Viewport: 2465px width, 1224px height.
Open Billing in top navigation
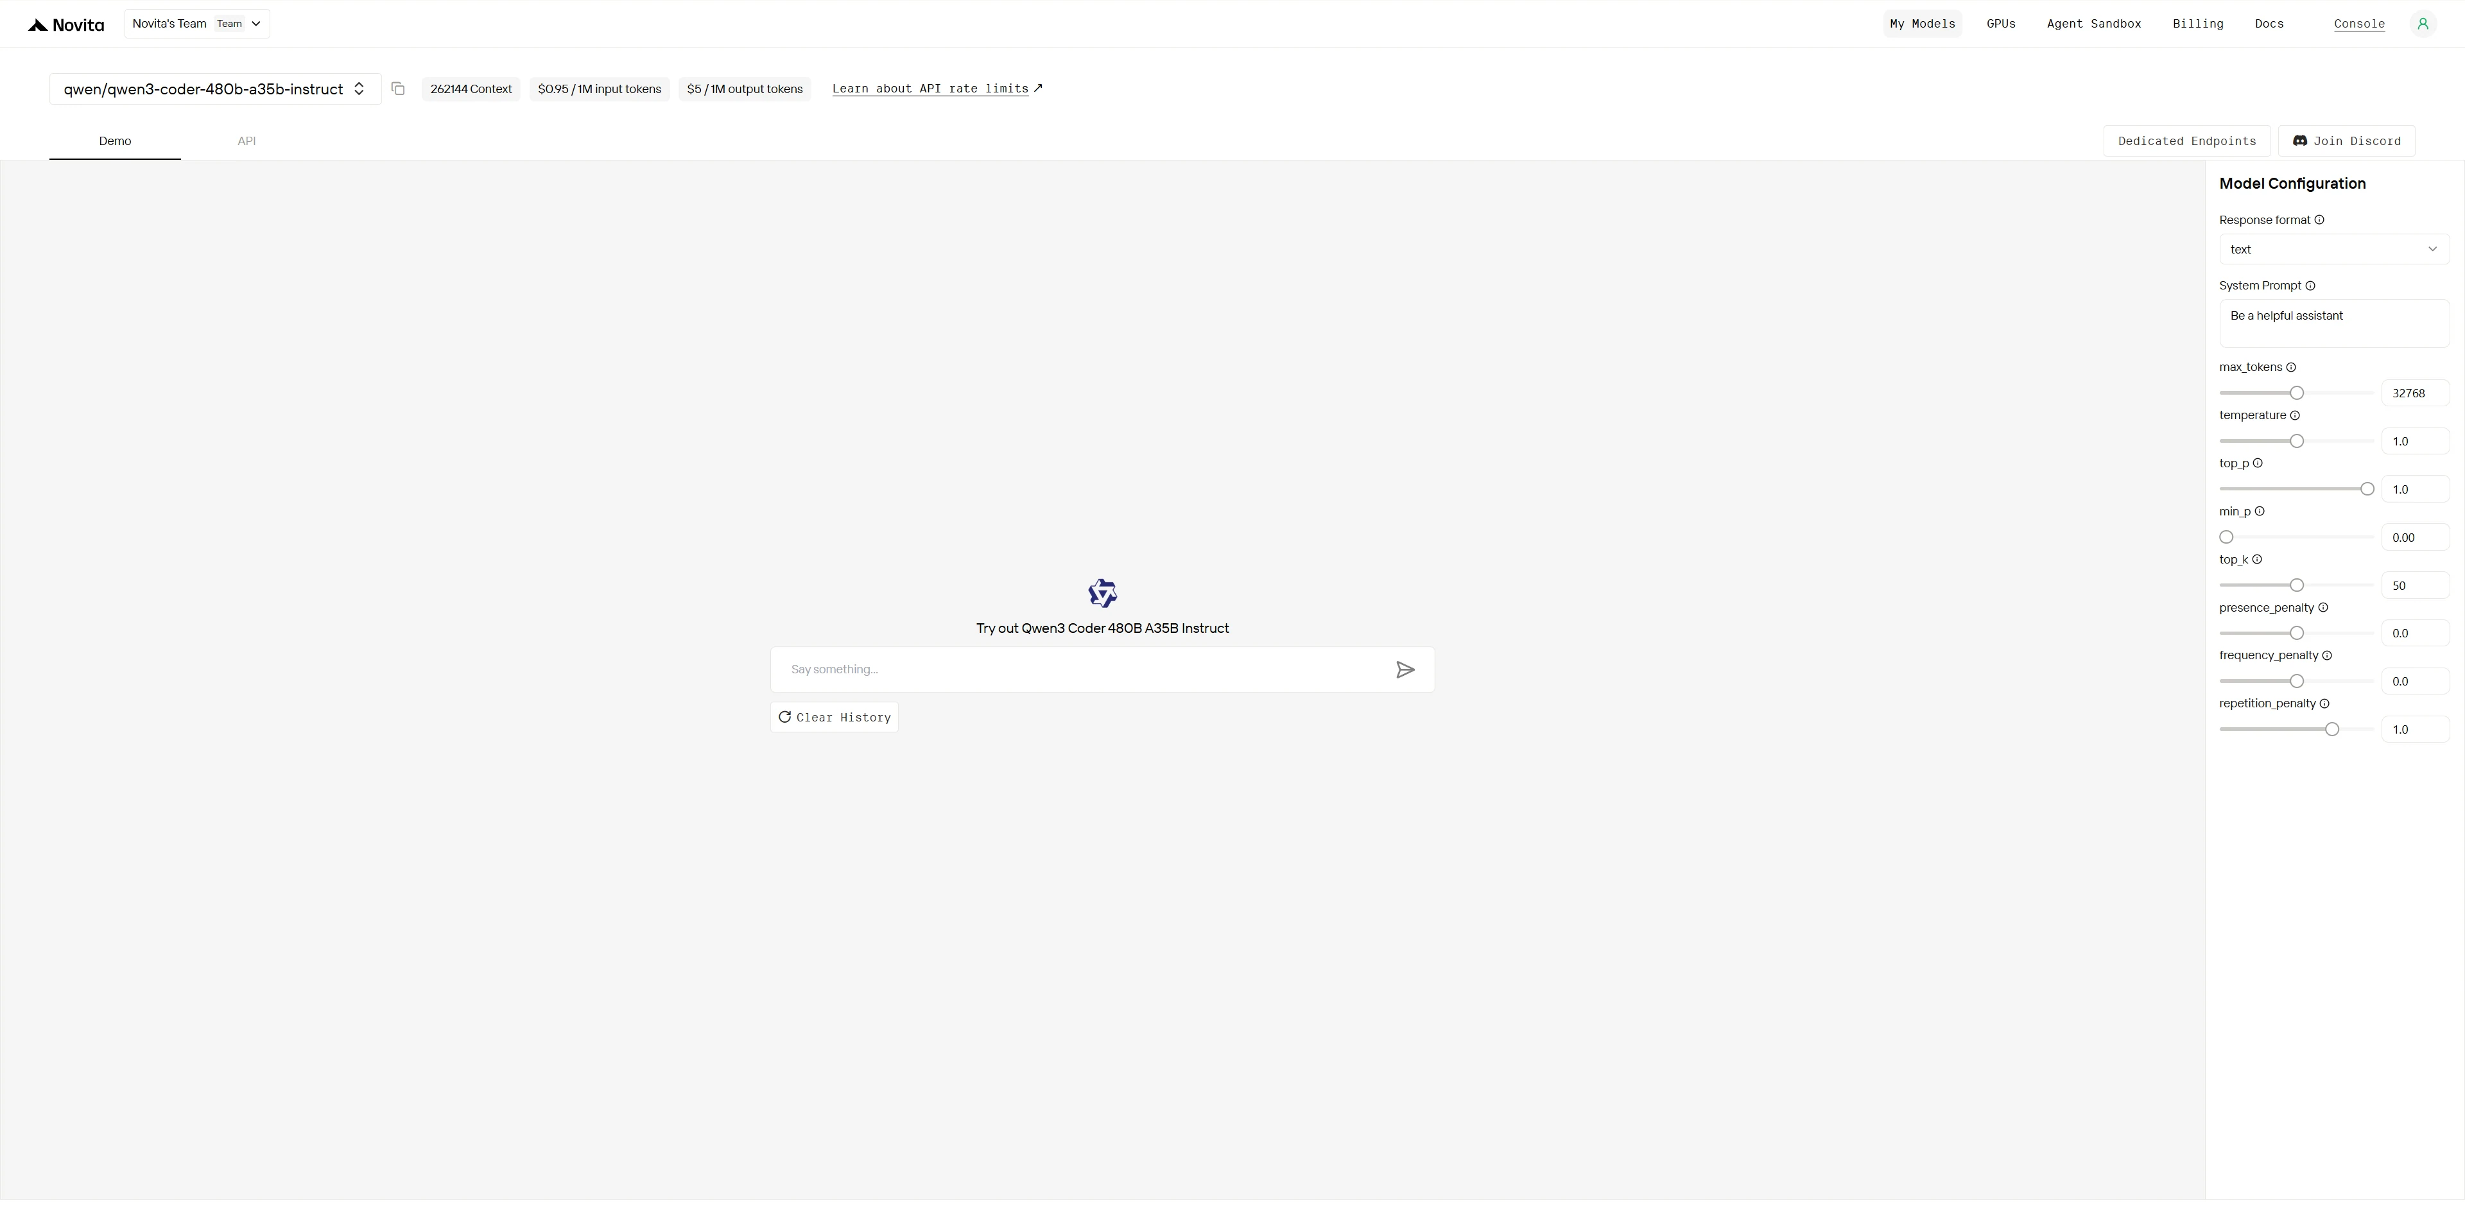click(2197, 24)
